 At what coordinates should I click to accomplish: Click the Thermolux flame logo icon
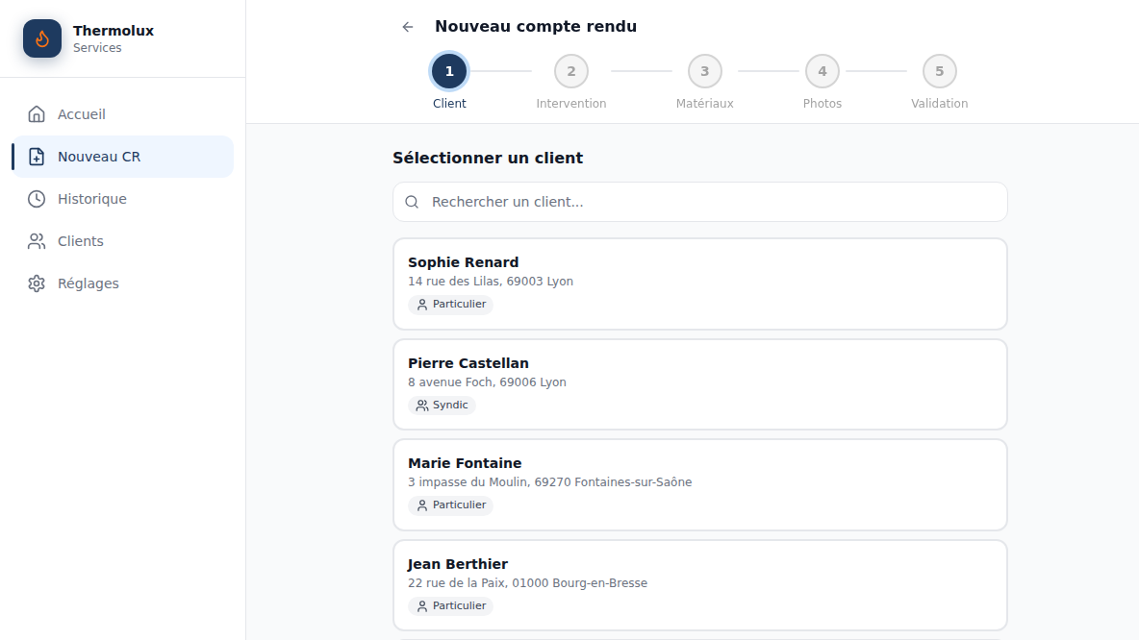42,38
